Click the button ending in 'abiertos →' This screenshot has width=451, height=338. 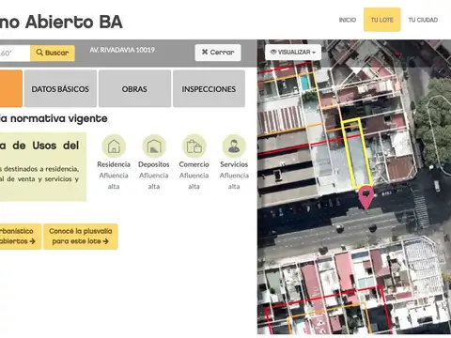coord(21,237)
